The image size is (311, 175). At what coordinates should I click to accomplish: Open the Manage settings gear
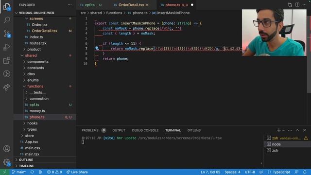(x=7, y=162)
